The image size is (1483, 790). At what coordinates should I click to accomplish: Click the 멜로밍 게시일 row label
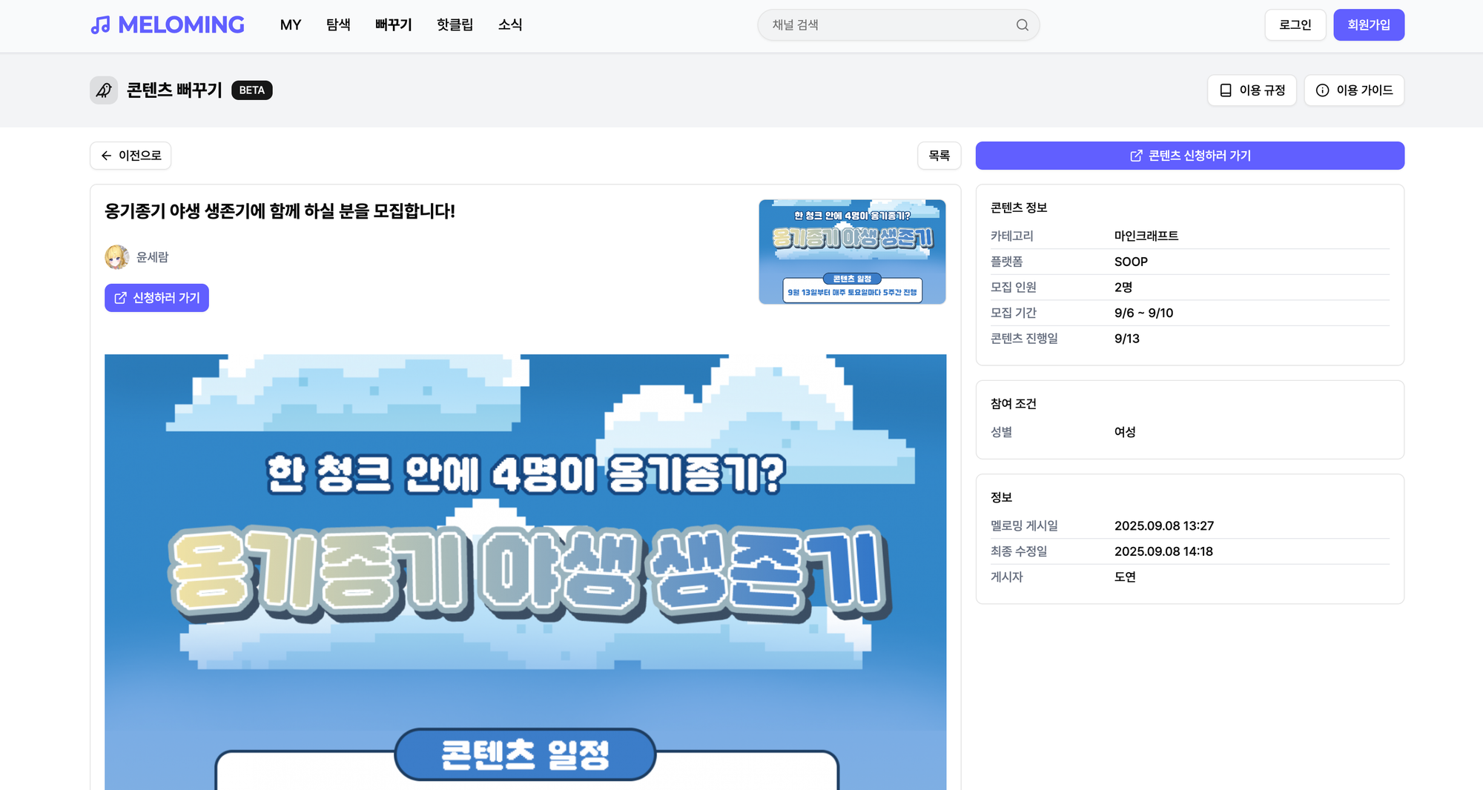[x=1024, y=526]
